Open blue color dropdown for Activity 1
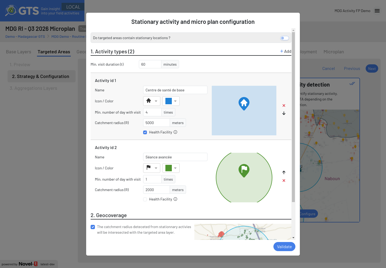 point(171,101)
